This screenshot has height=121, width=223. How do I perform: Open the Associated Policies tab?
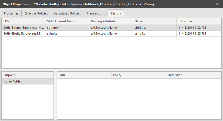click(67, 13)
